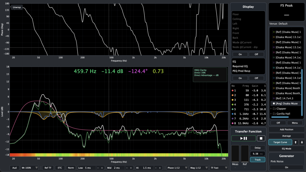Toggle Unwrap on the phase plot
The width and height of the screenshot is (306, 172).
(17, 7)
